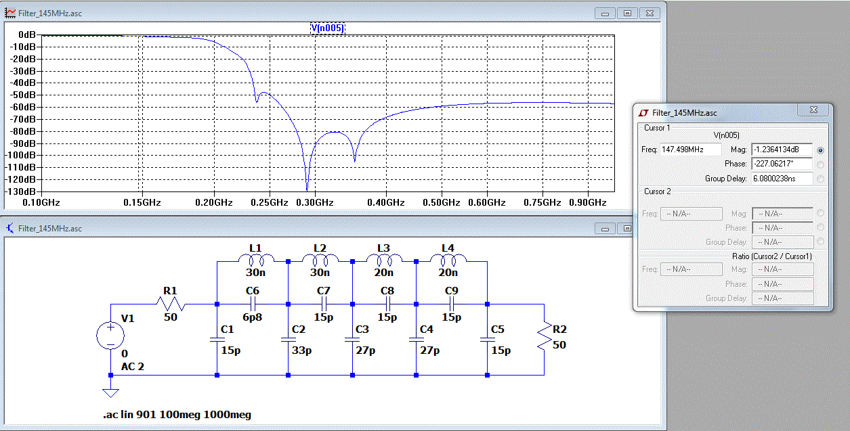This screenshot has height=431, width=850.
Task: Select inductor L1 symbol
Action: click(255, 260)
